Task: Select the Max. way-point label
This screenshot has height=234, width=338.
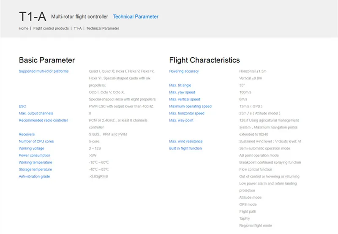Action: tap(181, 120)
